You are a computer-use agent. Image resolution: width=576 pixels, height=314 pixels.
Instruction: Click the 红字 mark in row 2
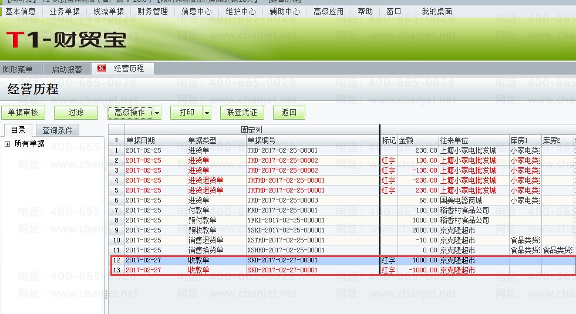coord(388,160)
